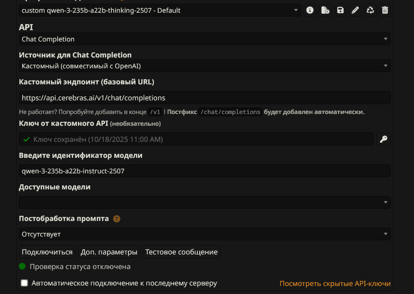Delete the connection profile (trash icon)
This screenshot has height=294, width=414.
coord(385,10)
